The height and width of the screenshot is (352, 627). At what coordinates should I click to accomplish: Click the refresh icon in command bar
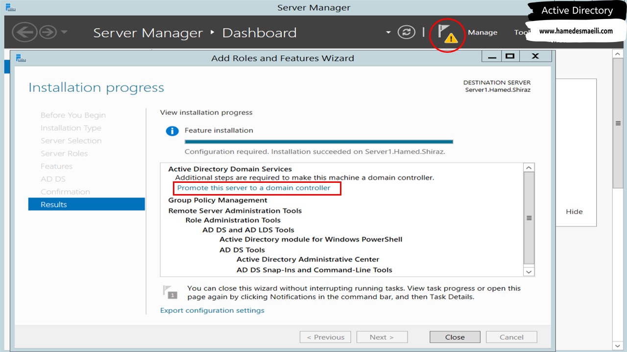406,32
